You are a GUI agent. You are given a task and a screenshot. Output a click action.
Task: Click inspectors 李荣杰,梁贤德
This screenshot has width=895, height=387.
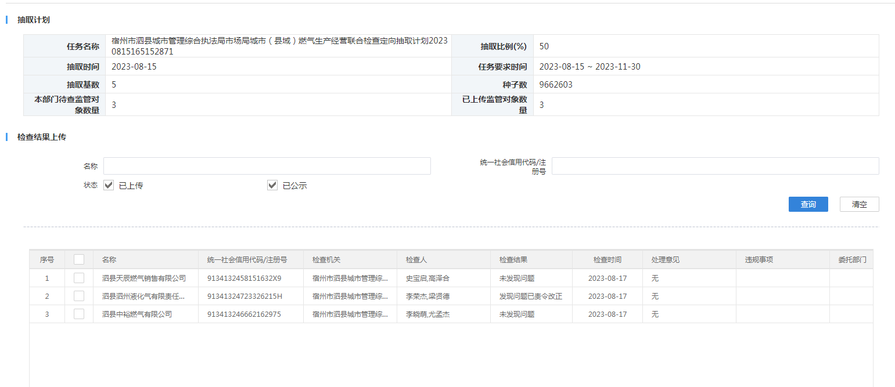pyautogui.click(x=427, y=296)
